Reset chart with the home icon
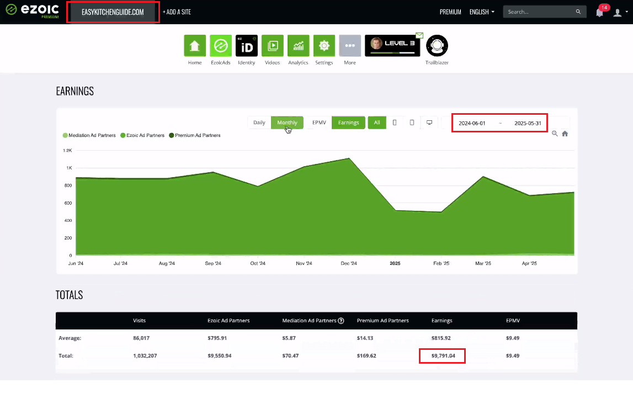The image size is (633, 399). tap(565, 134)
